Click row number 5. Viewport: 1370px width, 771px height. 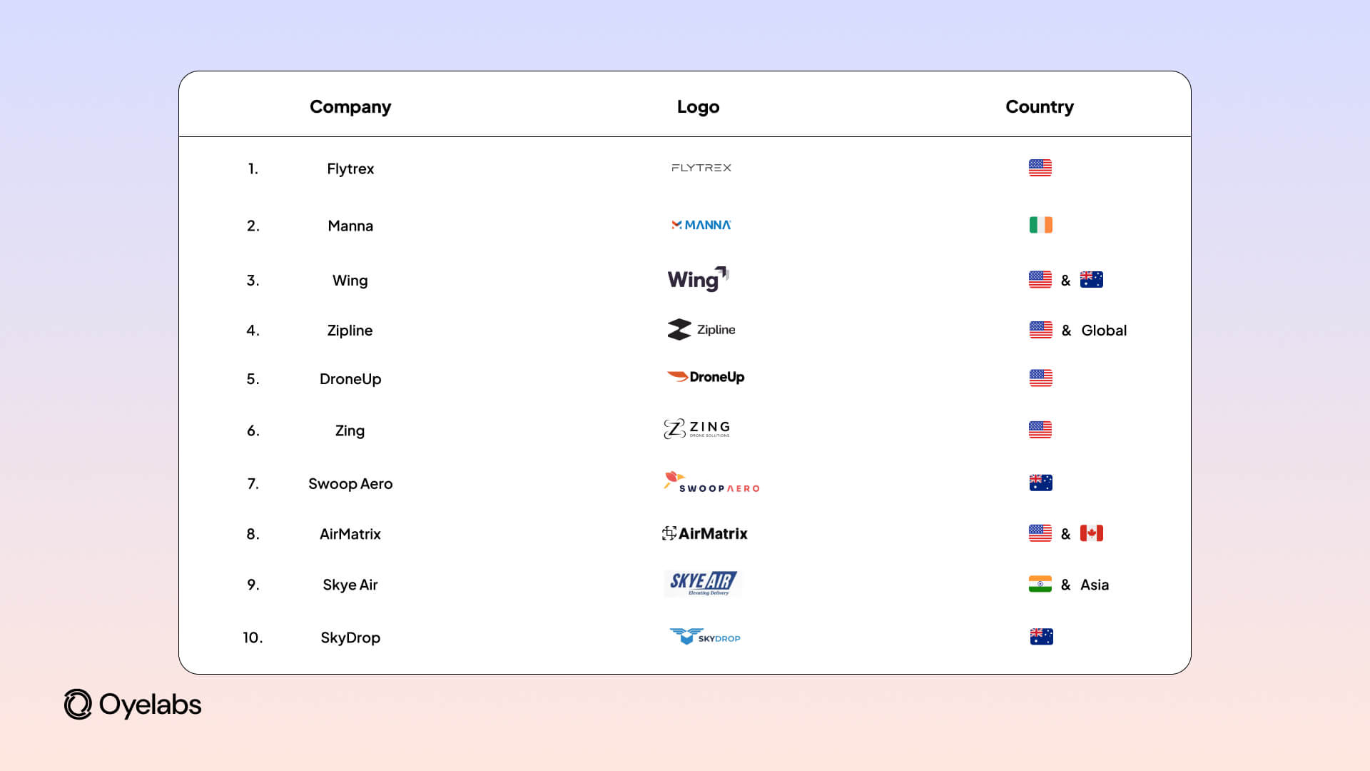[x=253, y=379]
